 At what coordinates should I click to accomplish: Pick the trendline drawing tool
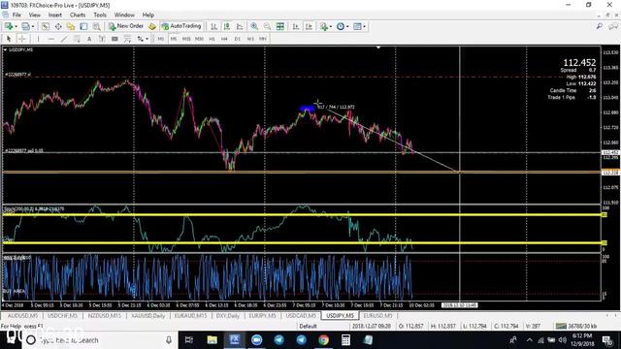tap(64, 39)
